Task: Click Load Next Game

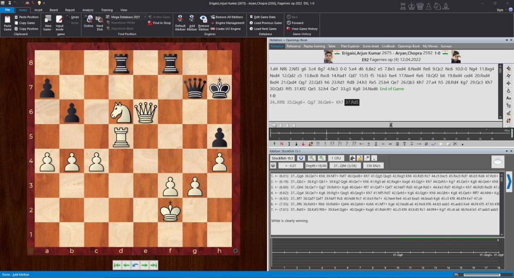Action: (265, 29)
